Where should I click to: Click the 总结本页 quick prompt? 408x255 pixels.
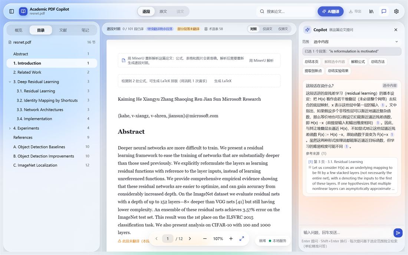(x=312, y=62)
